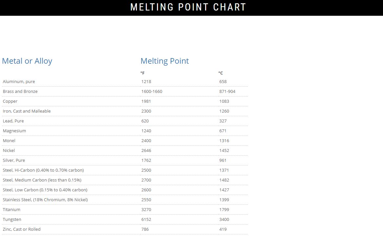Click Titanium's 3270 Fahrenheit value
The image size is (383, 236).
[146, 210]
